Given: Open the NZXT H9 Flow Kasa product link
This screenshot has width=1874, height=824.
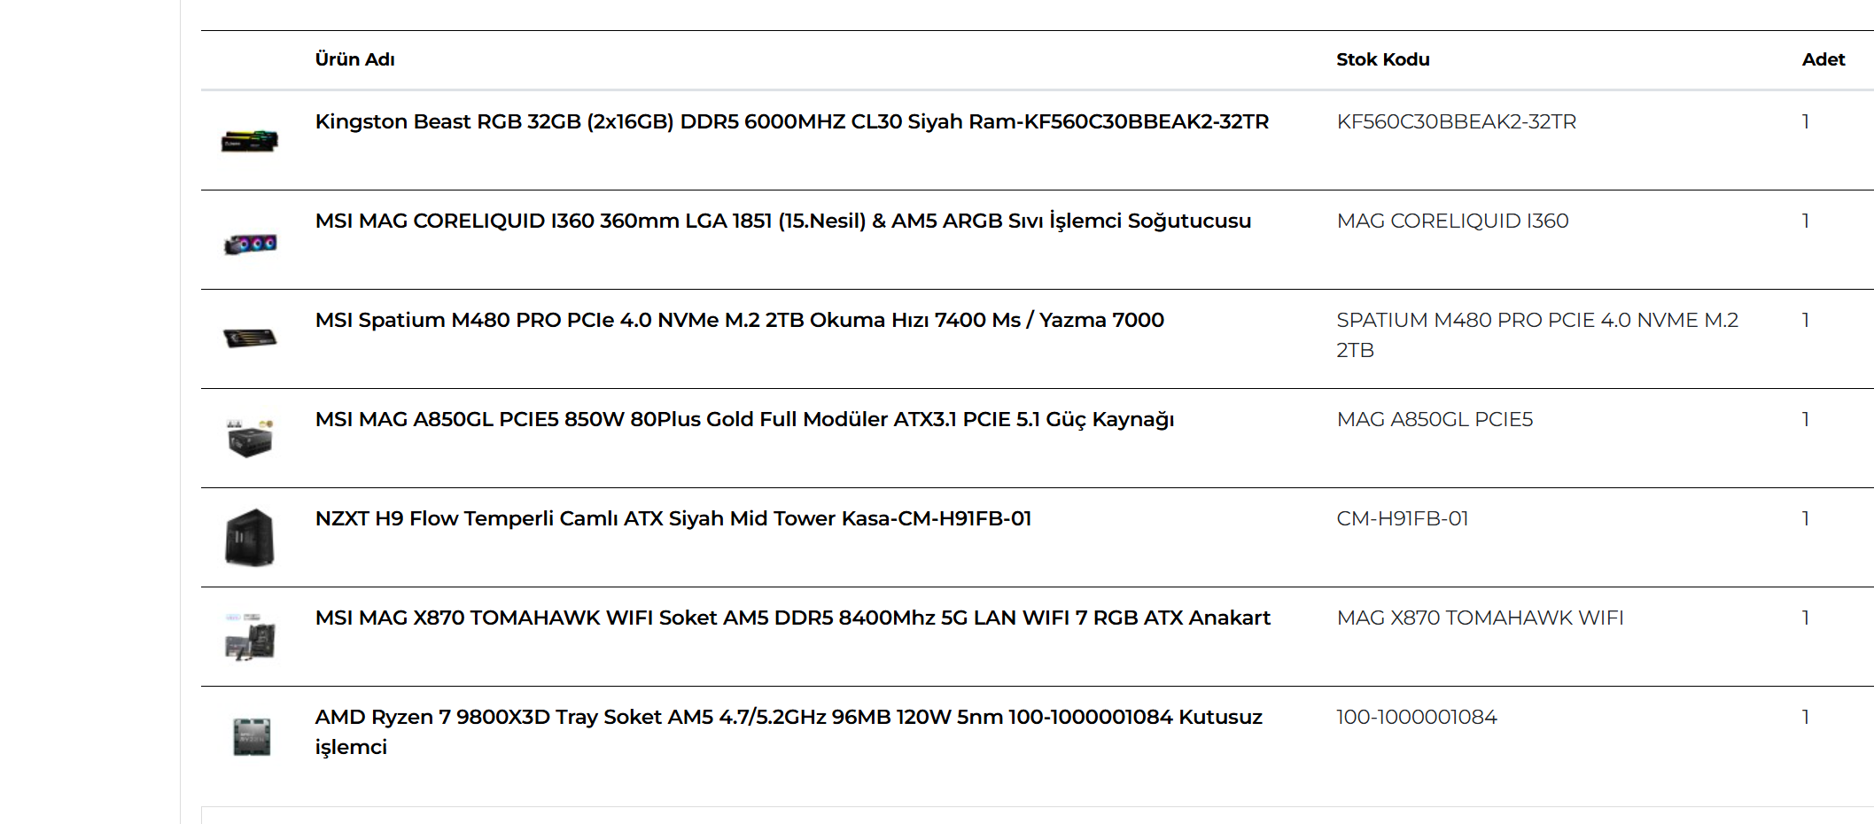Looking at the screenshot, I should (x=673, y=518).
